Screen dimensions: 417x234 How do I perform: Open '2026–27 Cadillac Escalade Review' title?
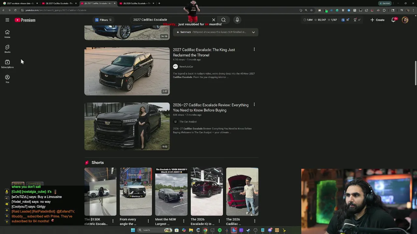(x=210, y=108)
